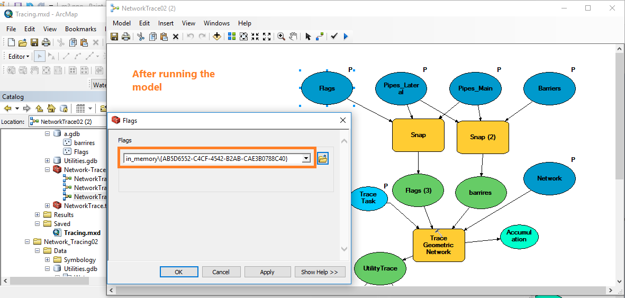Click the Add Data or Tool button
625x298 pixels.
[217, 37]
